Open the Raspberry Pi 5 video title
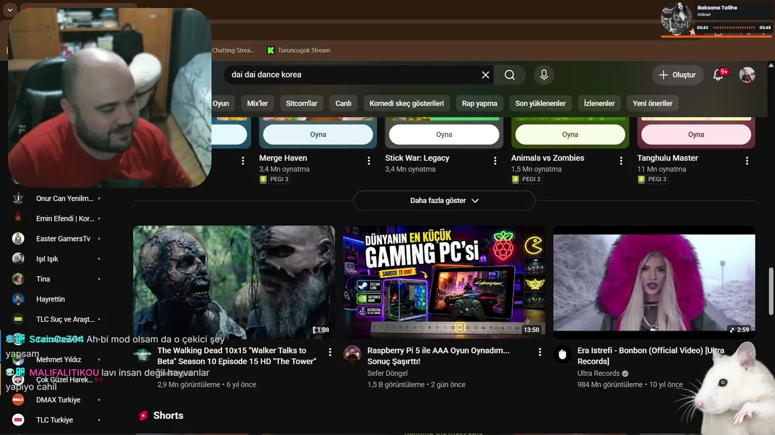Viewport: 775px width, 435px height. click(438, 356)
